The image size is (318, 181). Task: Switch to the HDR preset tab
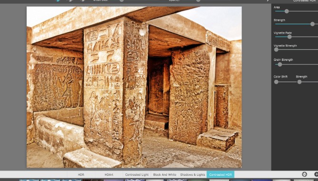81,174
